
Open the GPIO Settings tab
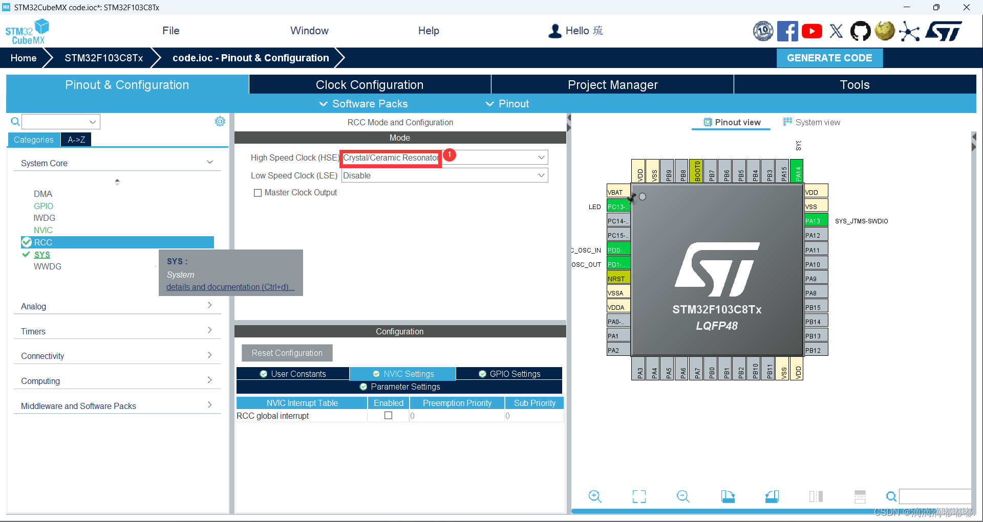coord(509,374)
